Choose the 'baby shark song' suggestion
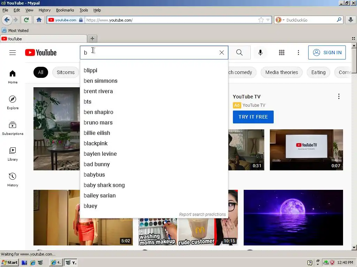The image size is (357, 267). (154, 185)
